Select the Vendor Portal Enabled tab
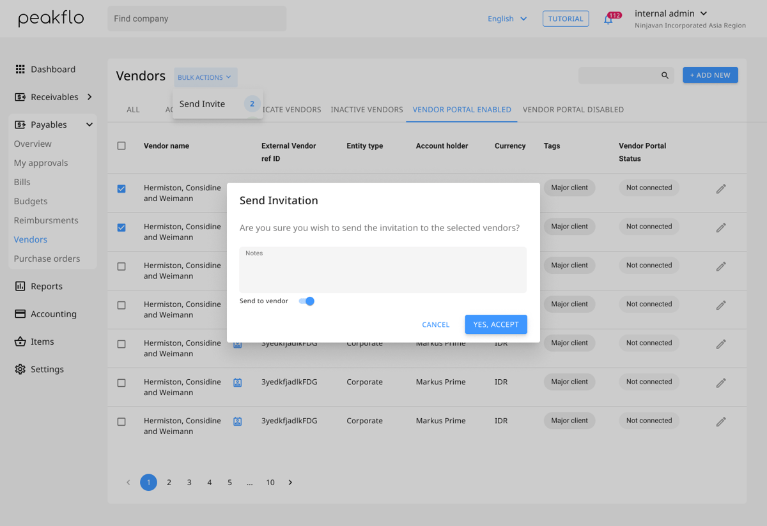 click(461, 110)
